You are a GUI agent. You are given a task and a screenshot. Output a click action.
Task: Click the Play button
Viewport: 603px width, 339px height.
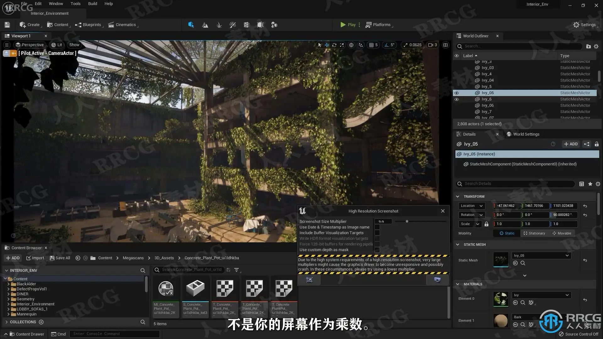pos(348,25)
